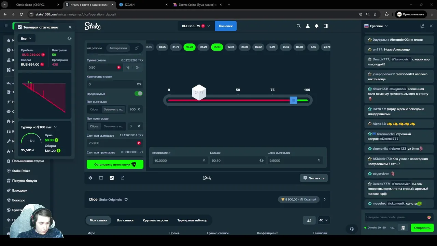Select Сброс under При выигрыше
437x246 pixels.
coord(94,109)
